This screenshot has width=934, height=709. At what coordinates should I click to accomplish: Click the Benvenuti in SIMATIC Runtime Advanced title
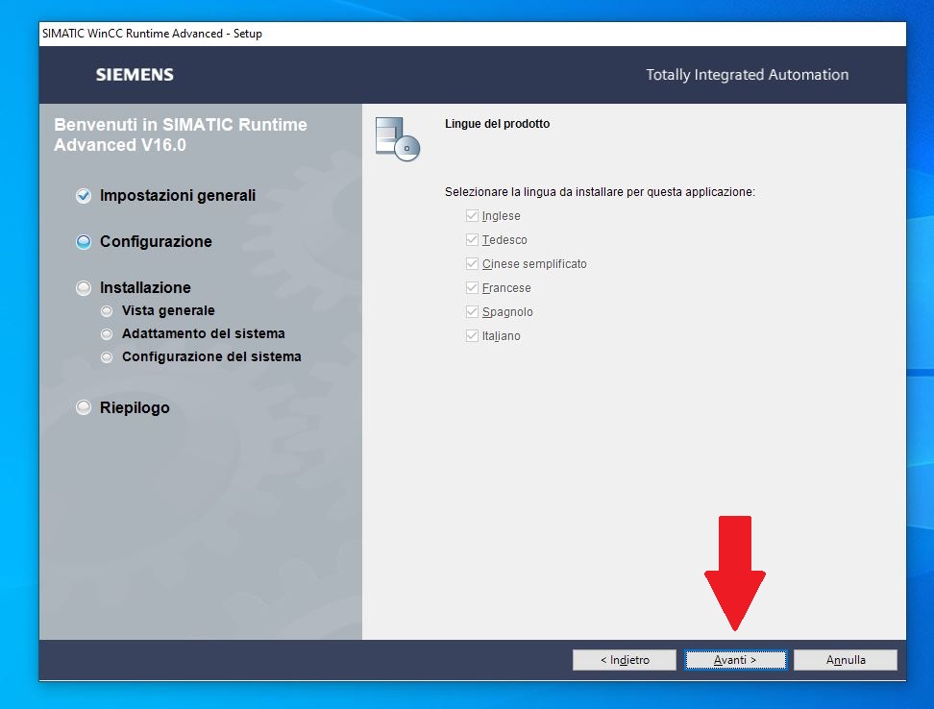(x=181, y=134)
